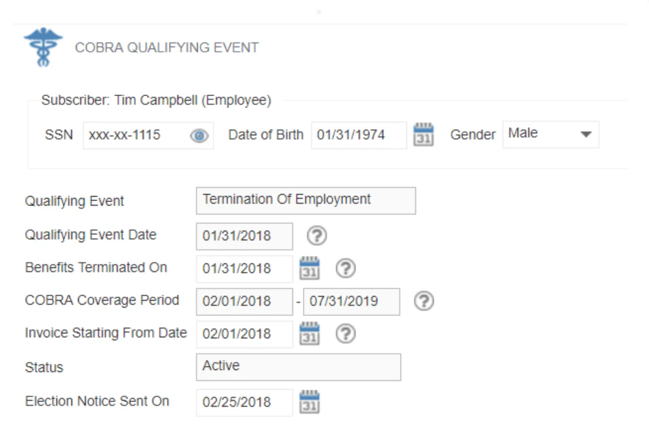Reveal the full SSN number
The height and width of the screenshot is (444, 649).
coord(199,135)
